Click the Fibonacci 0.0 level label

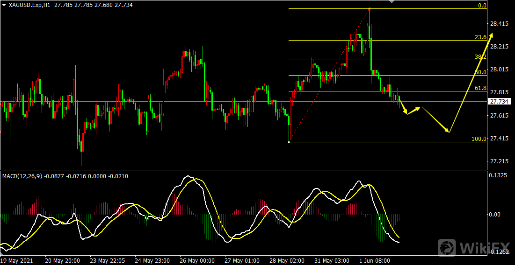pyautogui.click(x=482, y=6)
